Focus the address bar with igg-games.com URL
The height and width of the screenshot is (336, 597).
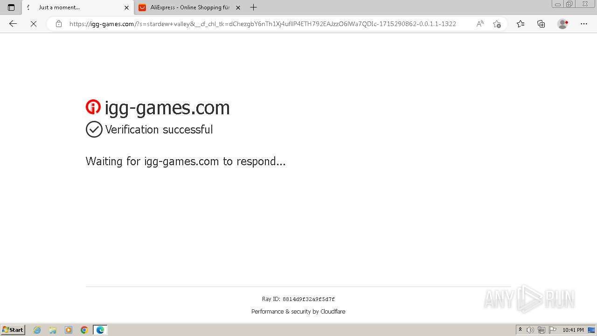[263, 24]
